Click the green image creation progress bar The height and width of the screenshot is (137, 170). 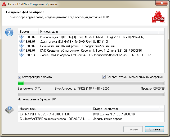coord(91,83)
